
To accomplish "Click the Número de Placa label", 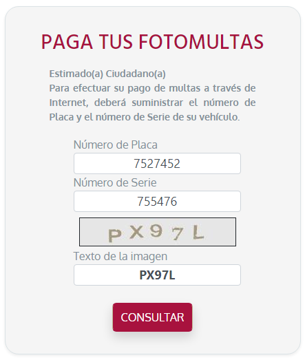I will click(x=116, y=145).
